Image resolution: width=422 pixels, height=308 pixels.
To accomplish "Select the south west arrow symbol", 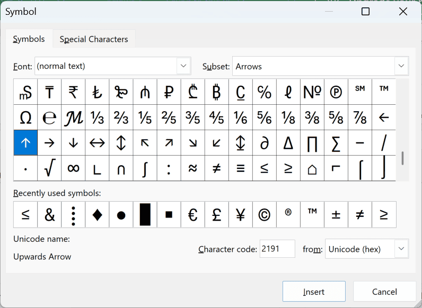I will (217, 143).
